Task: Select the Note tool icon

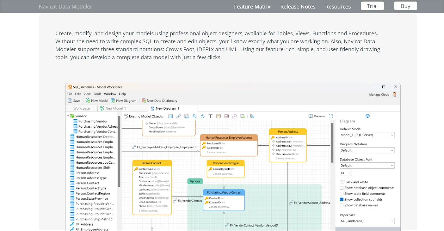Action: tap(219, 116)
